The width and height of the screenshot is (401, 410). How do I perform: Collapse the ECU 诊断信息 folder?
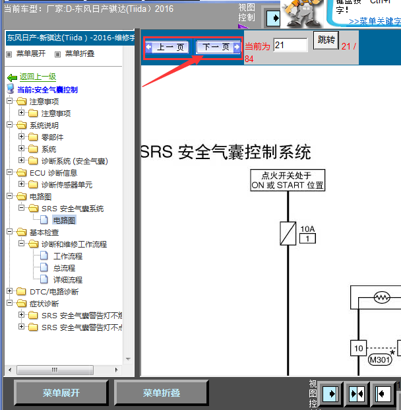10,172
